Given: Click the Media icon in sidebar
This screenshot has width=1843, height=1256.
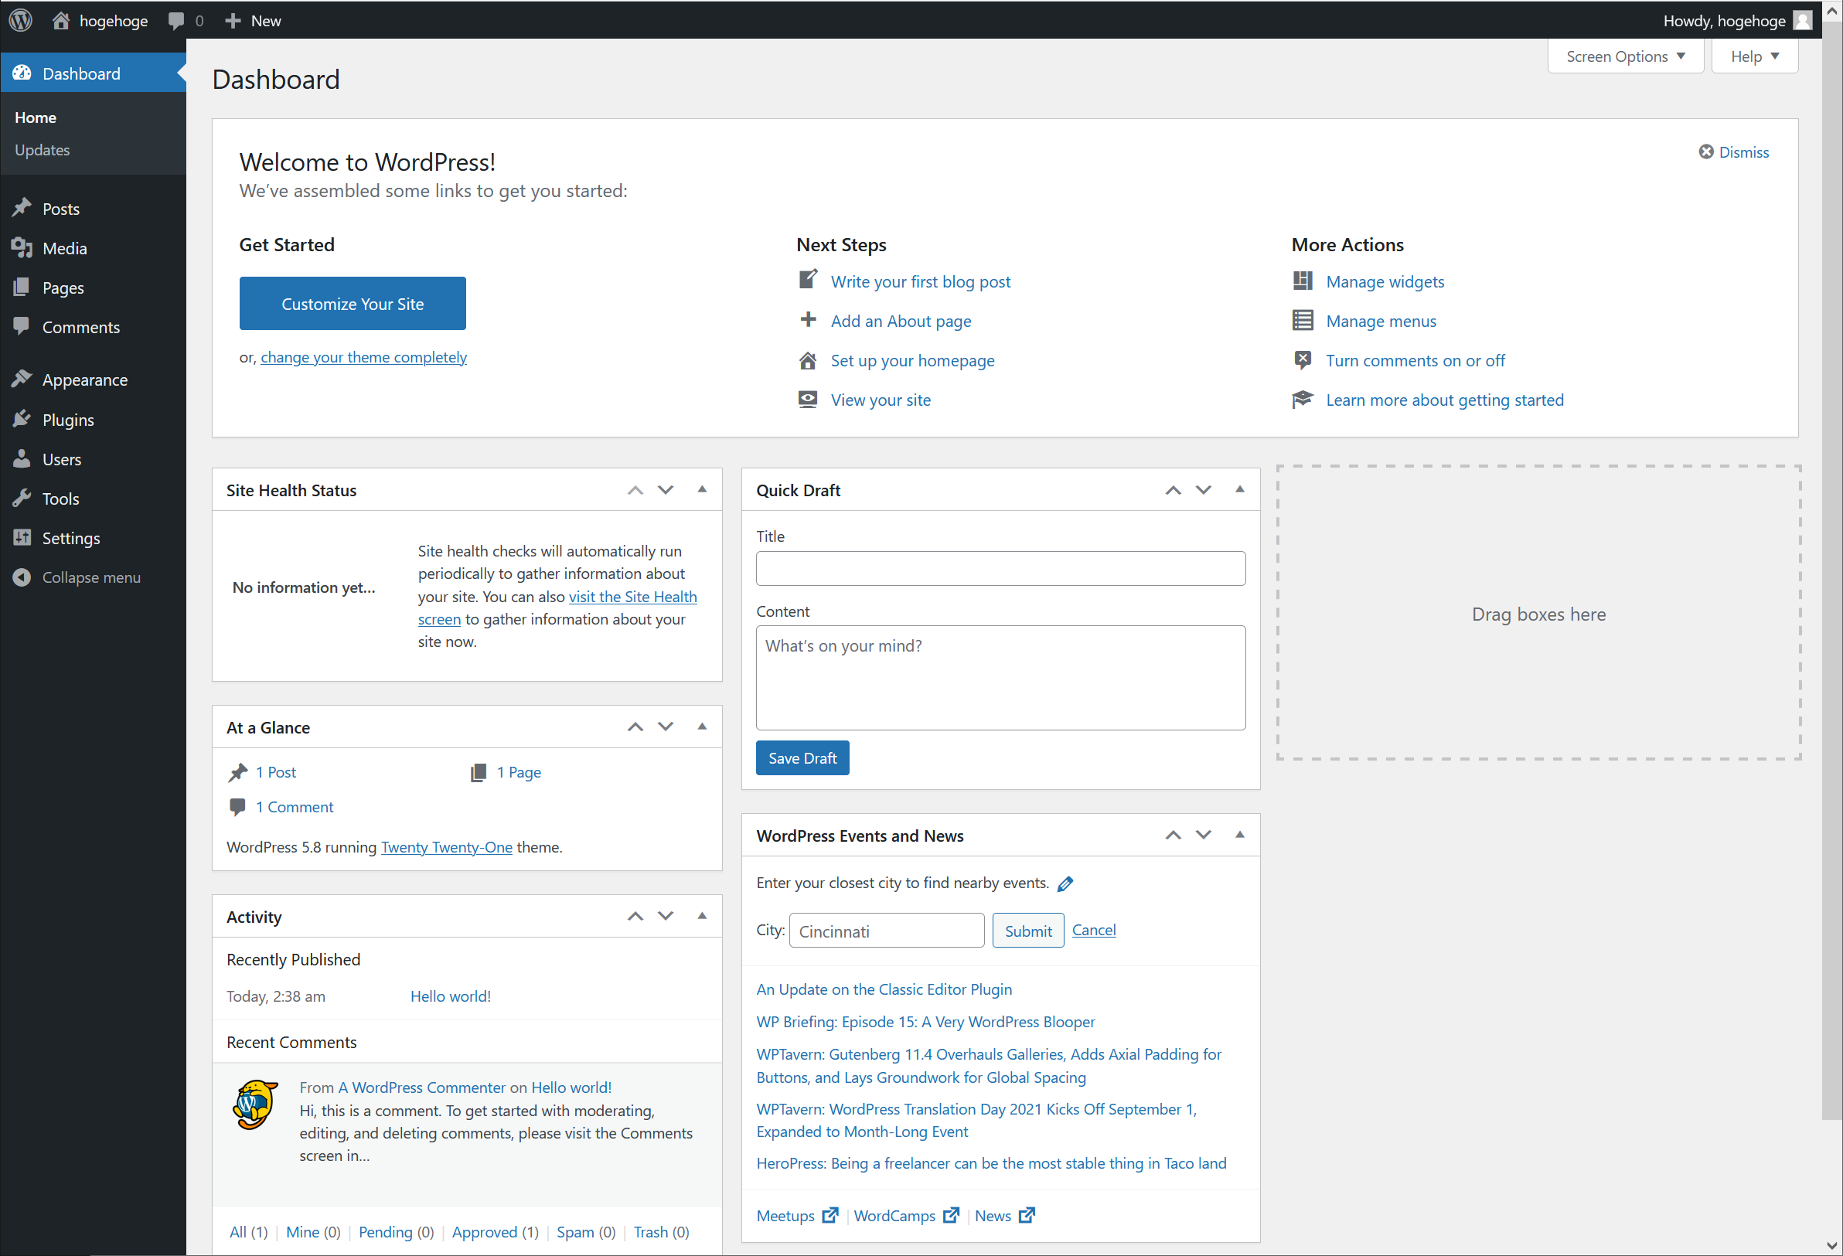Looking at the screenshot, I should point(22,247).
